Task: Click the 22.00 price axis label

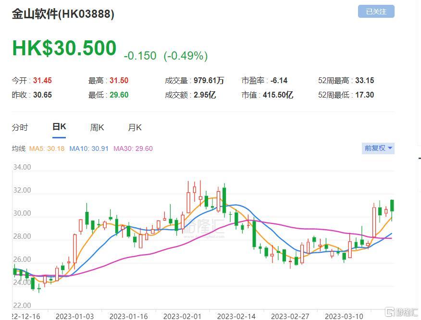Action: pos(22,306)
